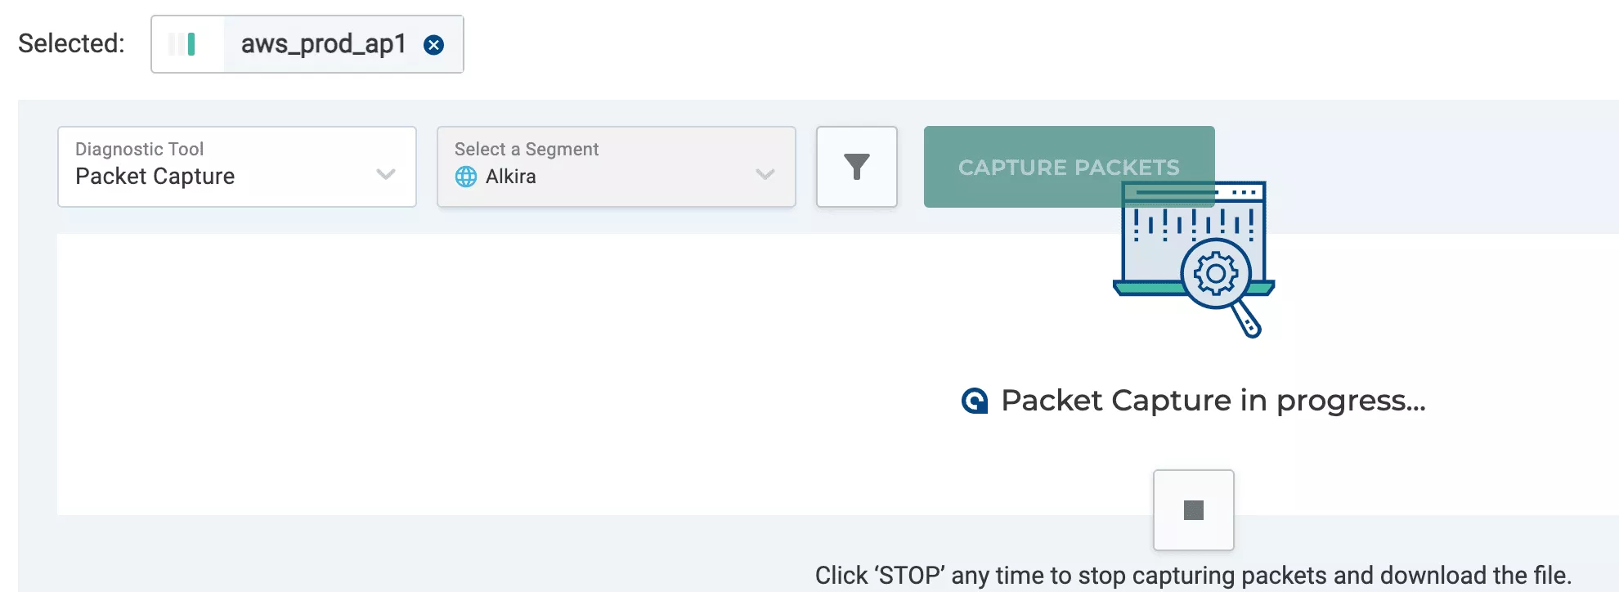
Task: Click the circular progress spinner icon
Action: [975, 401]
